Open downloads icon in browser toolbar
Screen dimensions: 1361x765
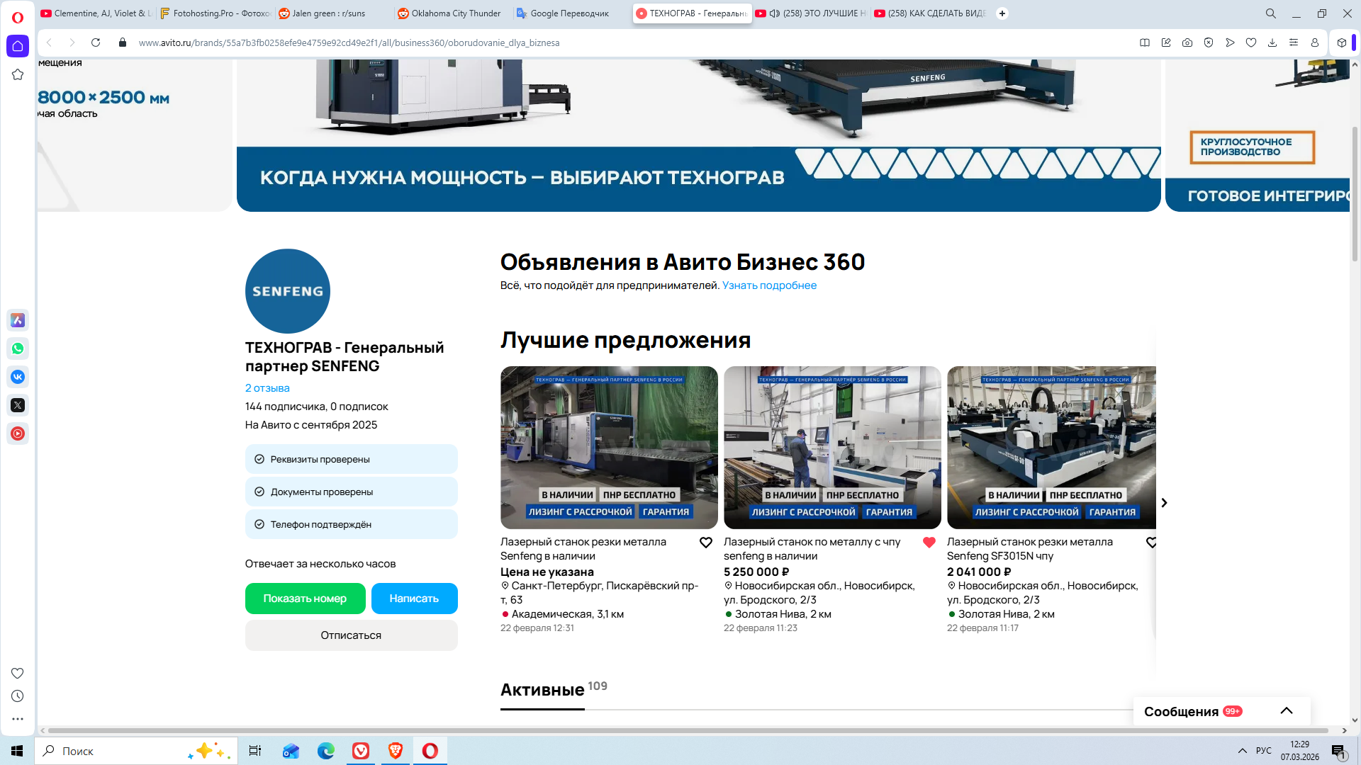tap(1272, 42)
